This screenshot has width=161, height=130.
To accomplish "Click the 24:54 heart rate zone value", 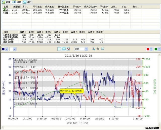I will pyautogui.click(x=32, y=35).
